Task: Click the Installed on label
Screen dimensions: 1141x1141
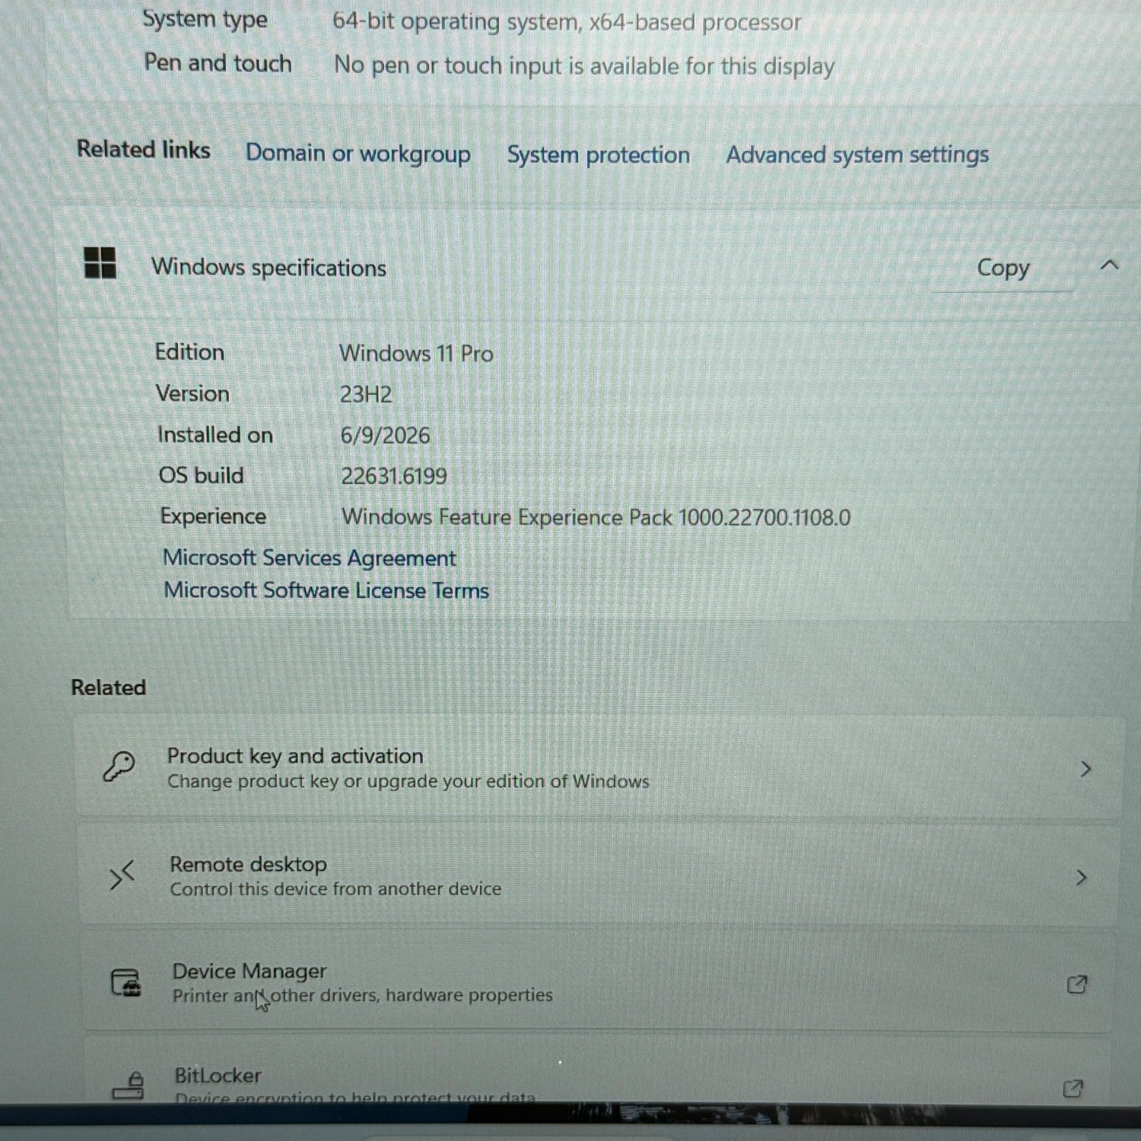Action: point(215,434)
